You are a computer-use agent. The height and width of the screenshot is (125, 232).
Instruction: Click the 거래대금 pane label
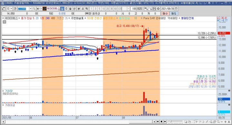(x=10, y=105)
